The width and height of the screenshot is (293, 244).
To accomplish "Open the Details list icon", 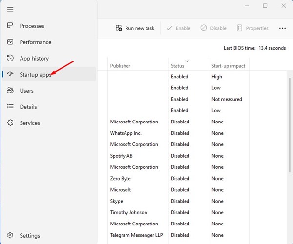I will (10, 107).
